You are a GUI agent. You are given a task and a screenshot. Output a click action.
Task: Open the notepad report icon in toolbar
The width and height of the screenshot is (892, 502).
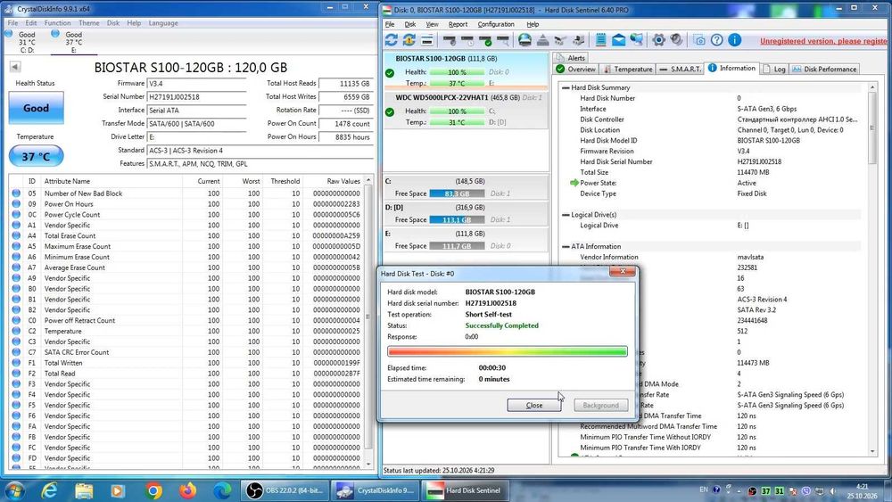pos(600,40)
